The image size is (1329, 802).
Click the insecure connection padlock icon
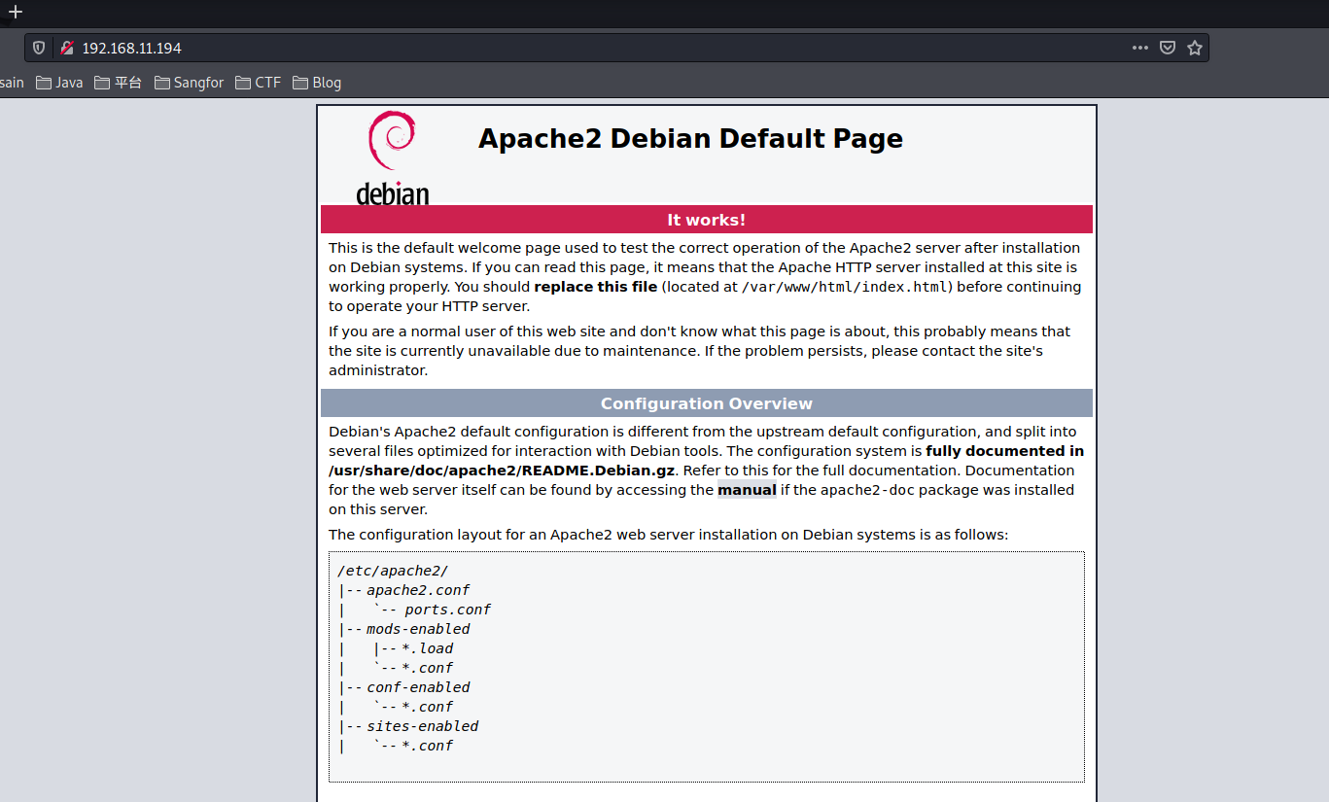66,48
